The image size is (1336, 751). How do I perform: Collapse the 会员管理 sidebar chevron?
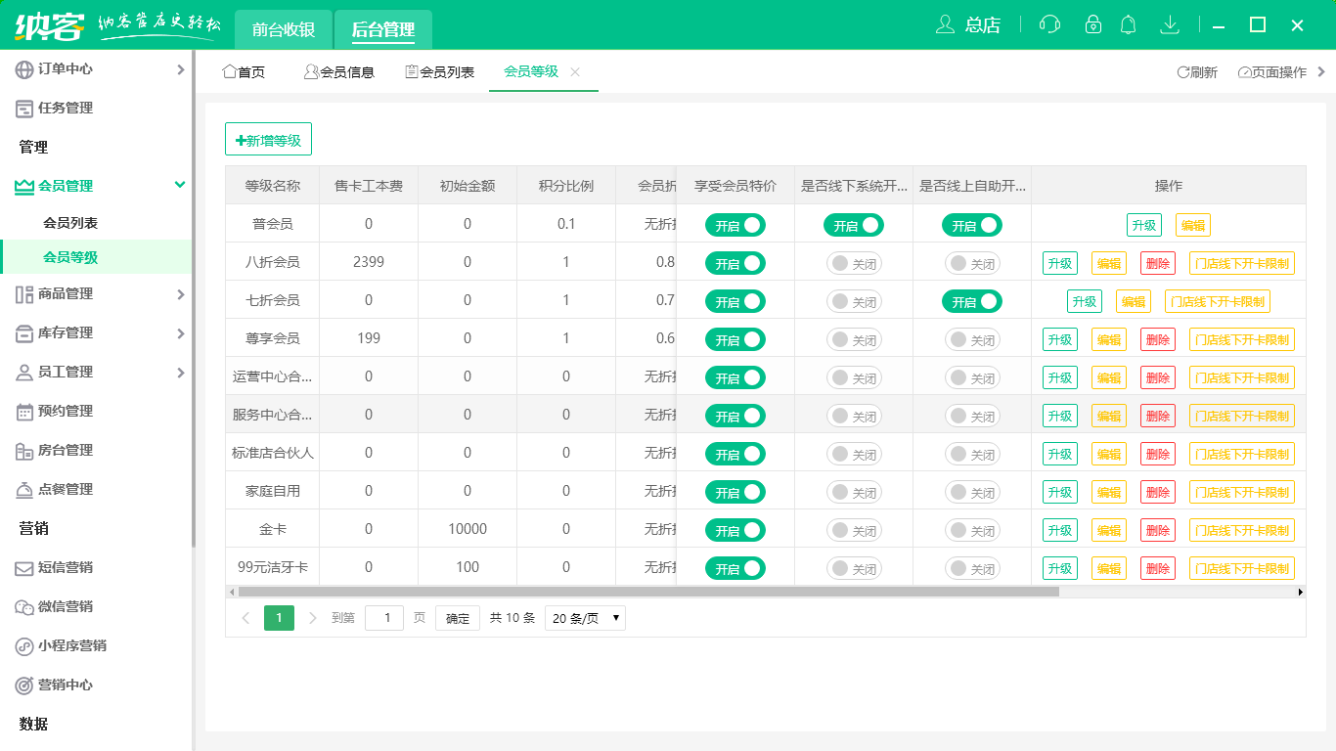180,185
